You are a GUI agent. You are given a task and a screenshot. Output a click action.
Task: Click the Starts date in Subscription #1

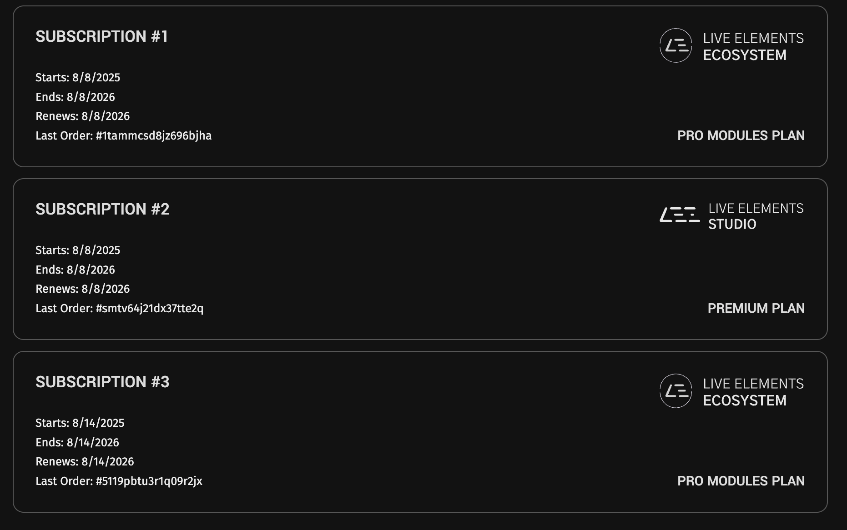(96, 77)
